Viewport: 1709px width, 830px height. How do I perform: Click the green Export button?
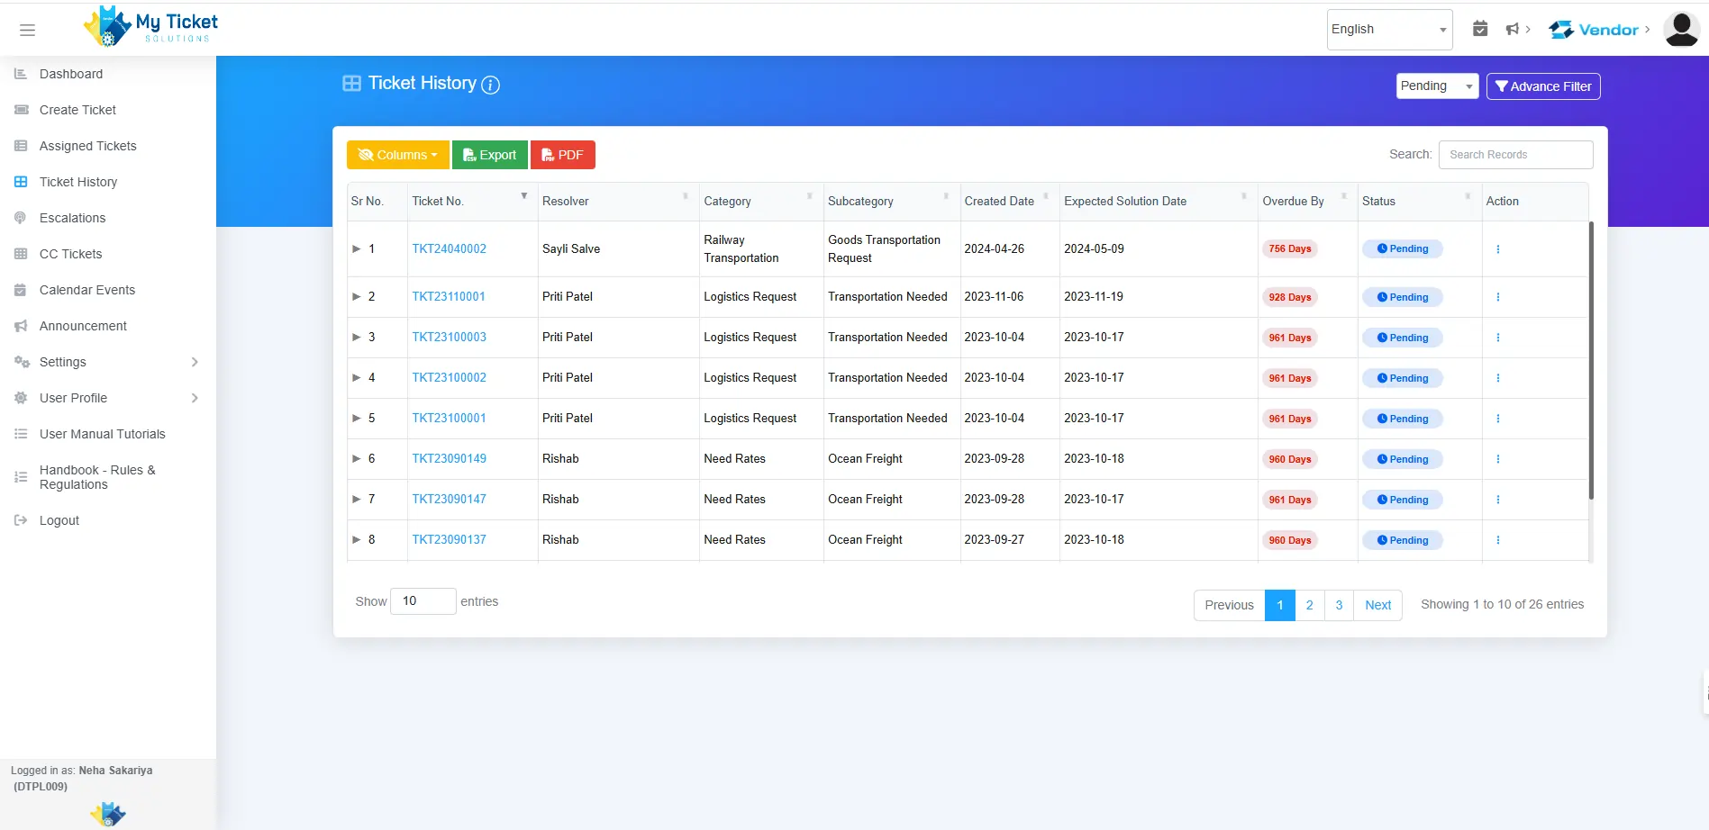point(490,155)
